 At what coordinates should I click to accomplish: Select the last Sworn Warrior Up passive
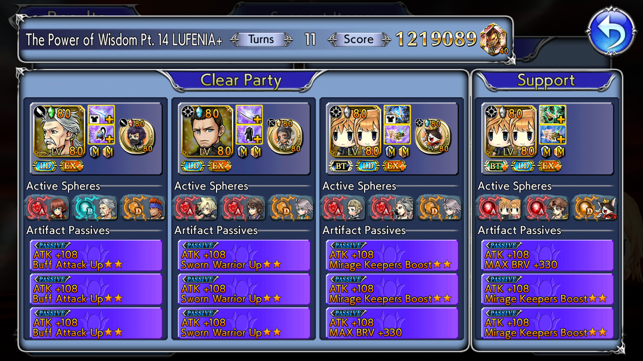(x=244, y=323)
